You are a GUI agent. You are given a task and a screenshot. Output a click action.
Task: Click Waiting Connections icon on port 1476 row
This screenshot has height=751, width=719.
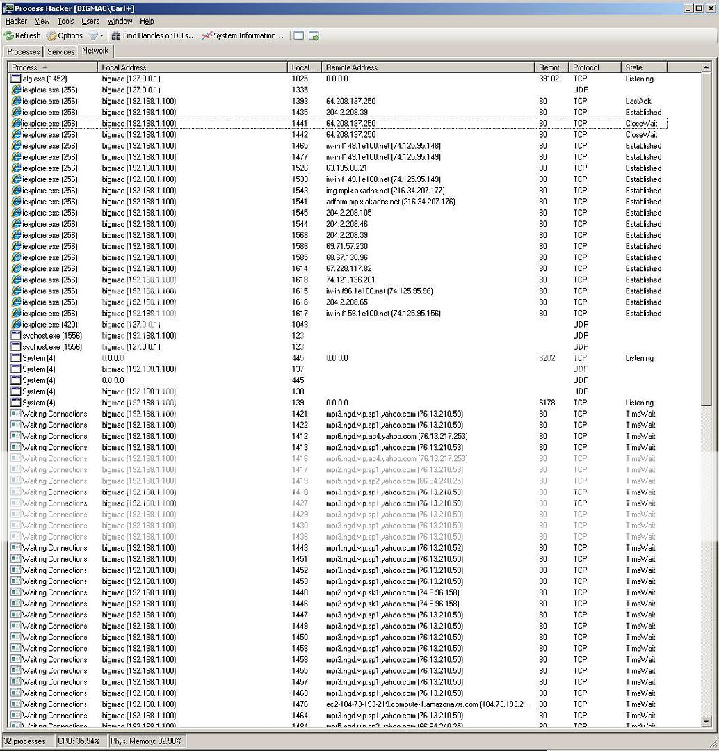(16, 704)
